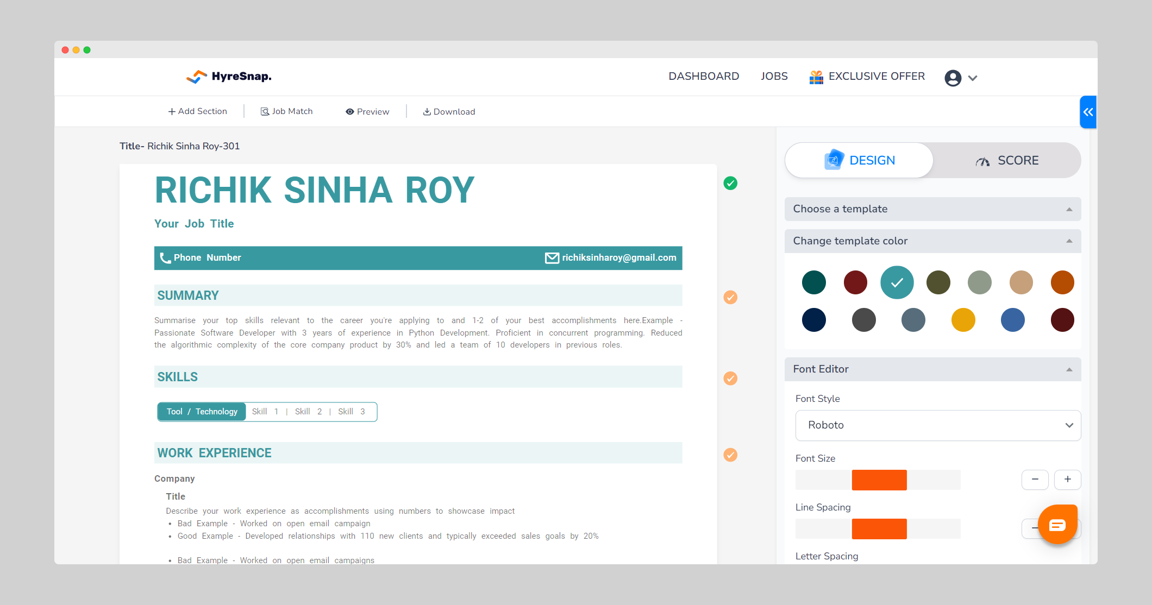Viewport: 1152px width, 605px height.
Task: Open Job Match tool
Action: (287, 111)
